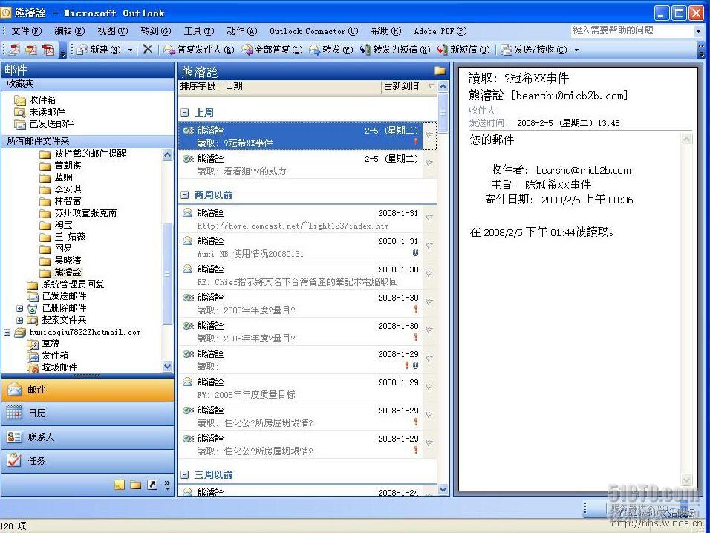Open the 帮助 menu
Screen dimensions: 710x533
[x=385, y=30]
